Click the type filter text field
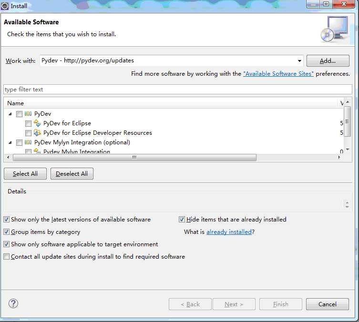This screenshot has height=322, width=359. [178, 90]
